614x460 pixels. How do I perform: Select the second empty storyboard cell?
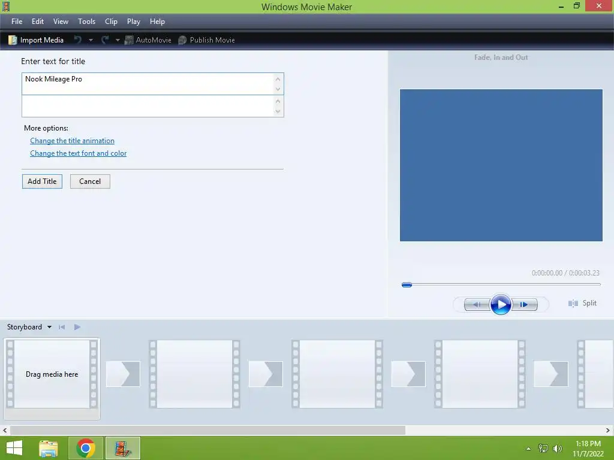point(195,374)
